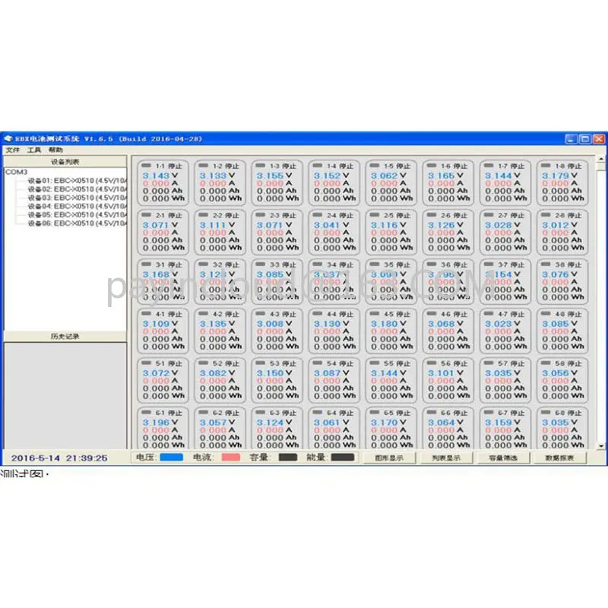This screenshot has width=608, height=608.
Task: Click the status indicator of channel 1-1
Action: 146,166
